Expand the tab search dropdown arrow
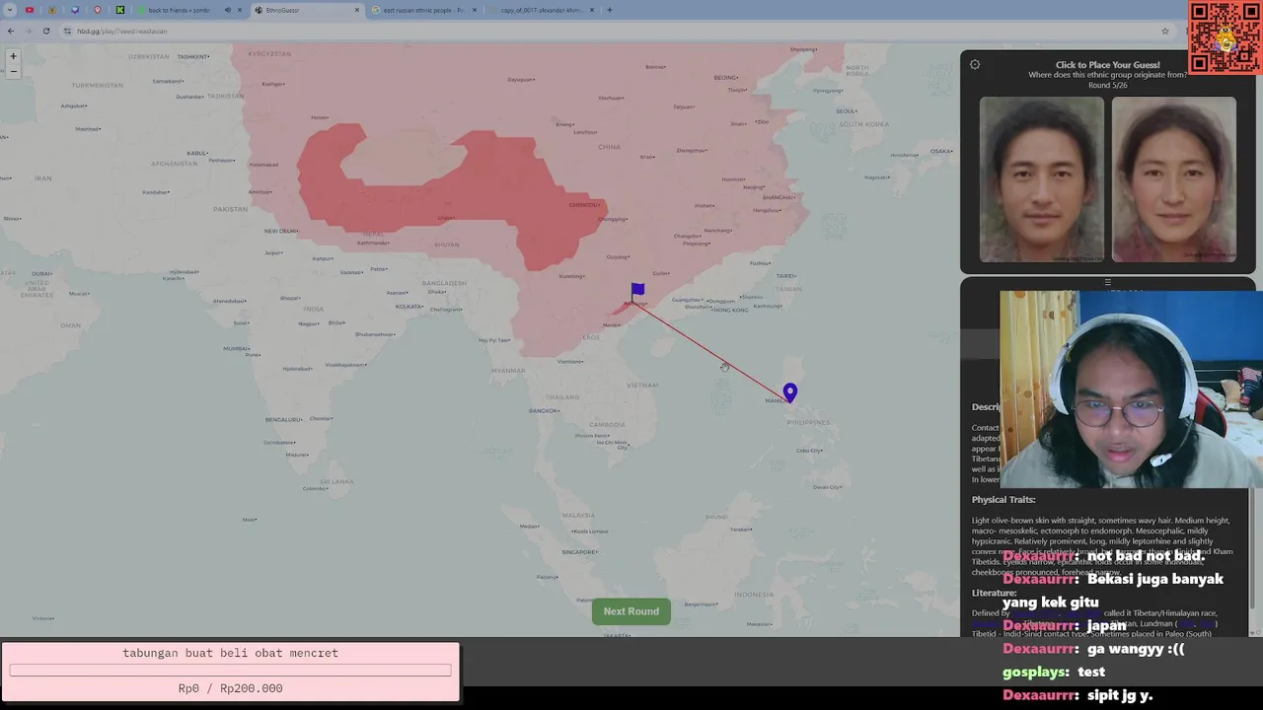The height and width of the screenshot is (710, 1263). (x=8, y=10)
